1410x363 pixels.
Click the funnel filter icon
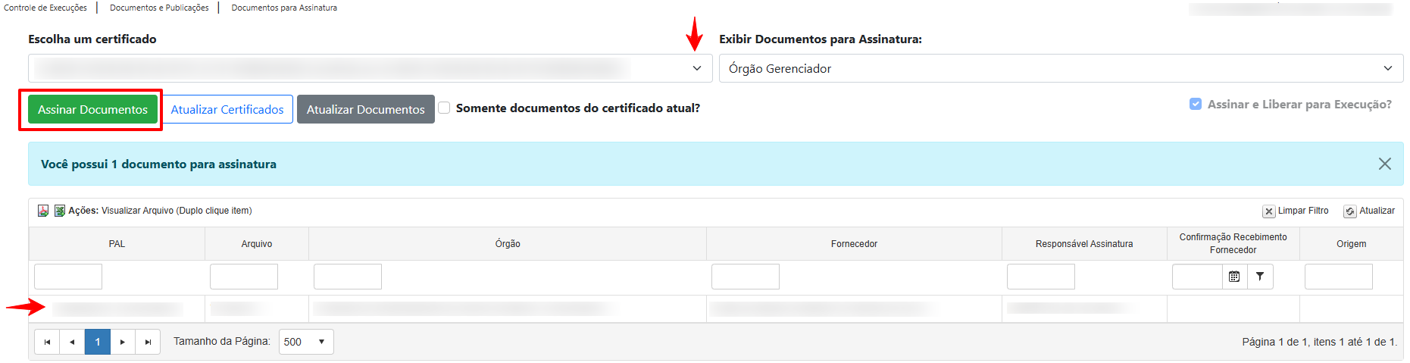[x=1260, y=277]
